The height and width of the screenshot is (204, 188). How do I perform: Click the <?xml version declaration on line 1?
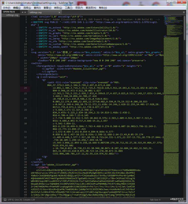point(57,17)
